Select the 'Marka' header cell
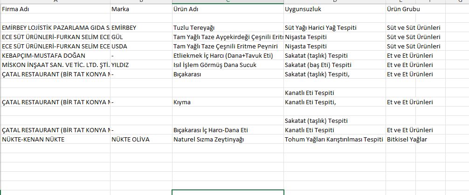Screen dimensions: 469x195 pos(141,9)
